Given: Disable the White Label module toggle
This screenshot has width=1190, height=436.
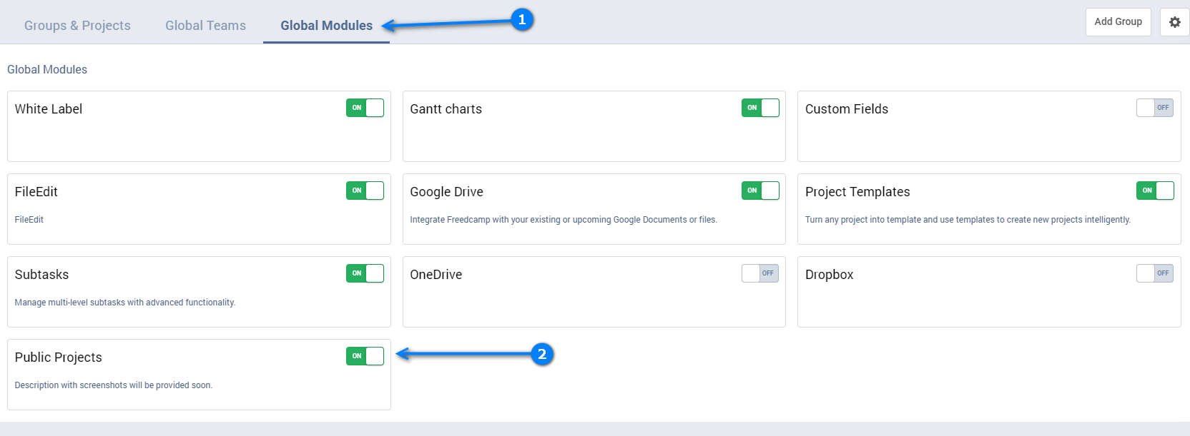Looking at the screenshot, I should pyautogui.click(x=365, y=108).
